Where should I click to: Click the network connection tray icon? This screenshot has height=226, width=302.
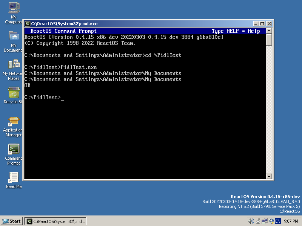pyautogui.click(x=265, y=221)
